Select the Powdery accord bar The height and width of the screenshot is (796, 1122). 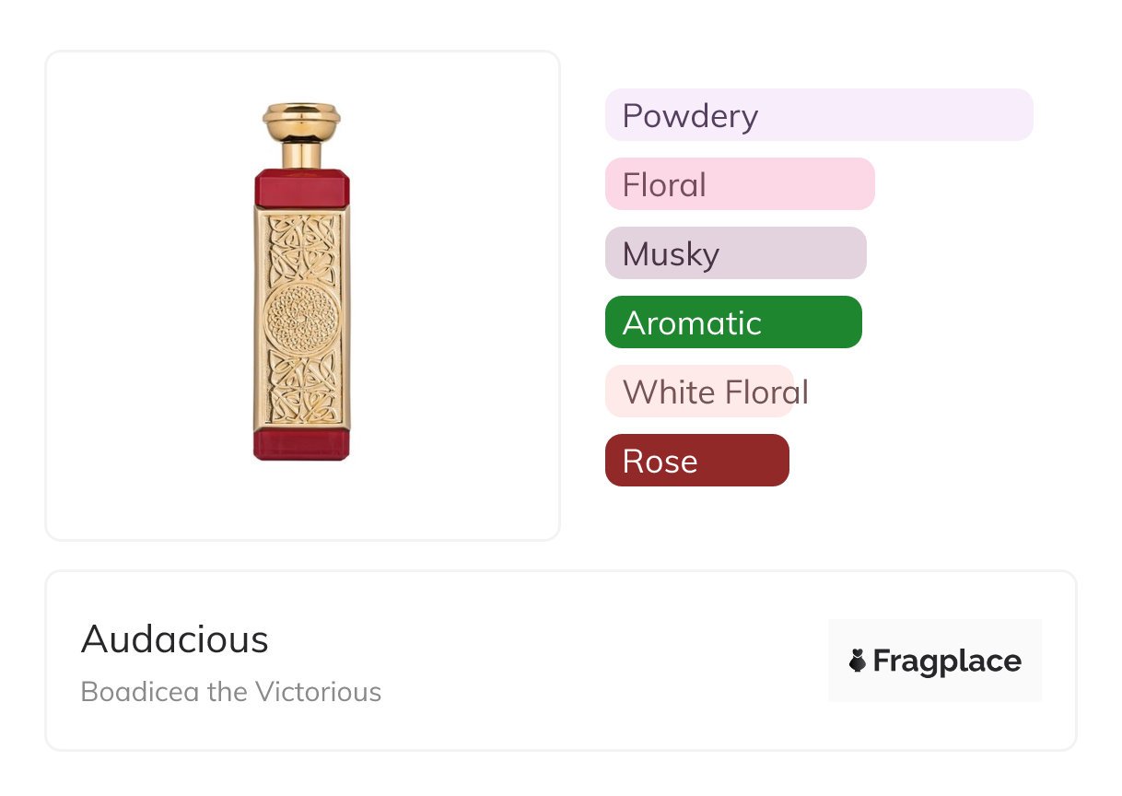(819, 115)
